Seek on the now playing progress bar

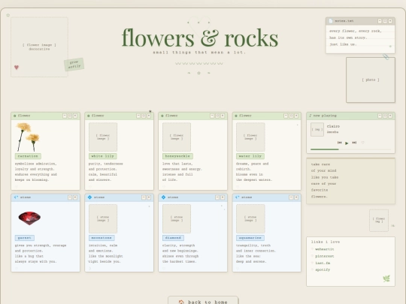[x=350, y=149]
